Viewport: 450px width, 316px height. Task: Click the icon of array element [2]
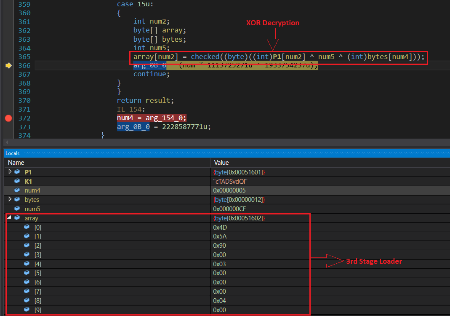(x=27, y=245)
